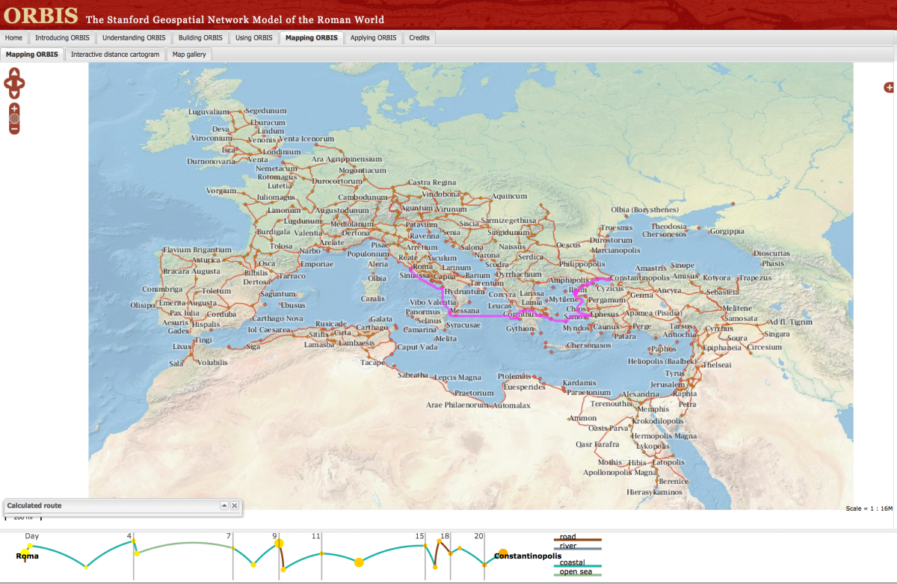Click the road color swatch in legend
Screen dimensions: 897x584
coord(577,538)
